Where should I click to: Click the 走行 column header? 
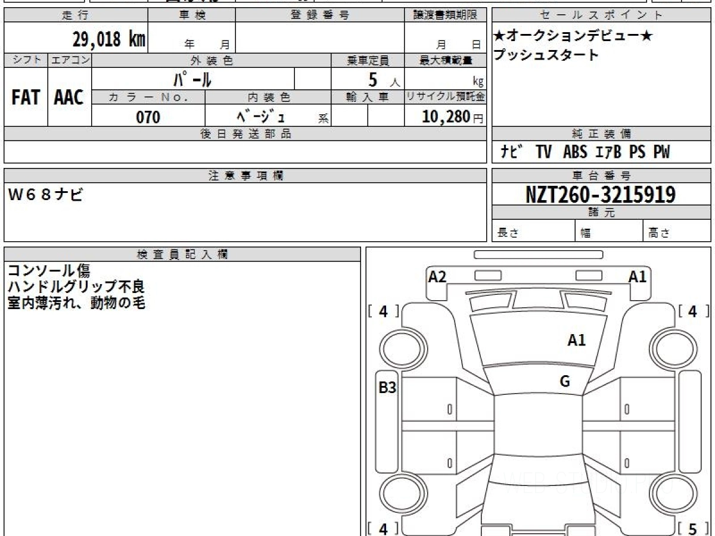click(75, 15)
